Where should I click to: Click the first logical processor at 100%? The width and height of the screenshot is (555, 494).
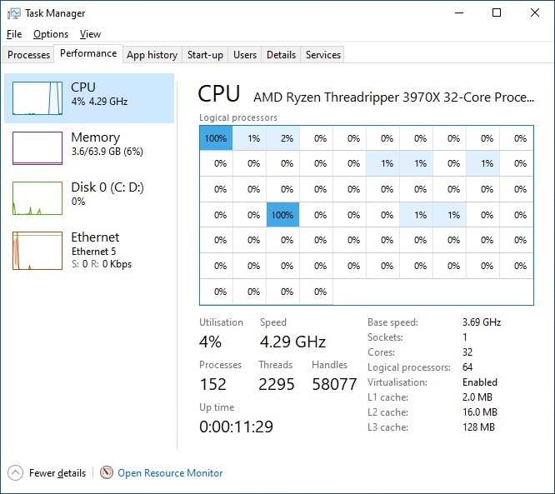[216, 138]
